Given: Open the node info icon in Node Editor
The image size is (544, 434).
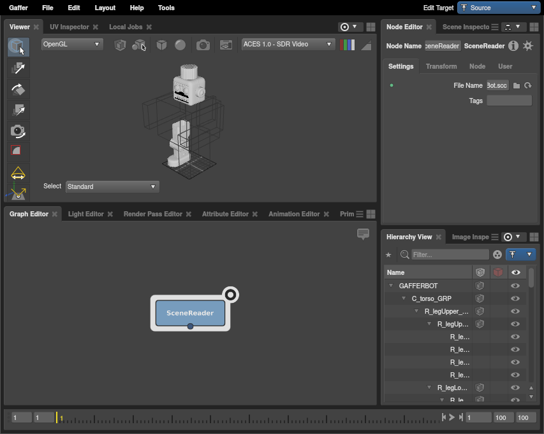Looking at the screenshot, I should point(513,46).
